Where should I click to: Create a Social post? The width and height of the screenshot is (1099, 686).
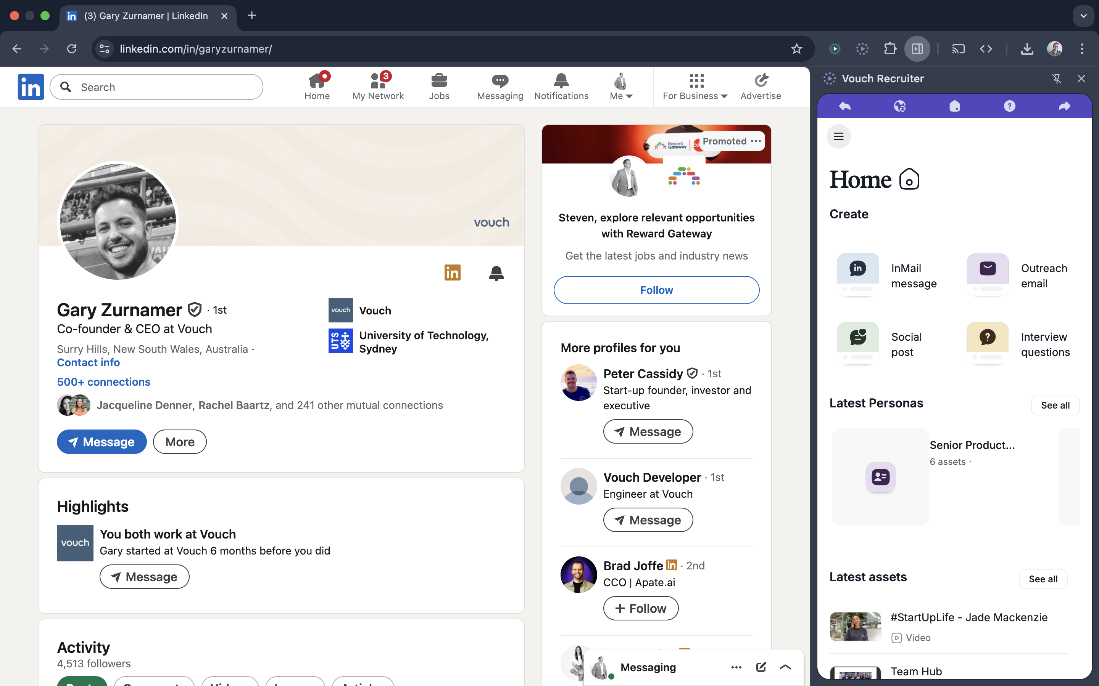click(880, 345)
